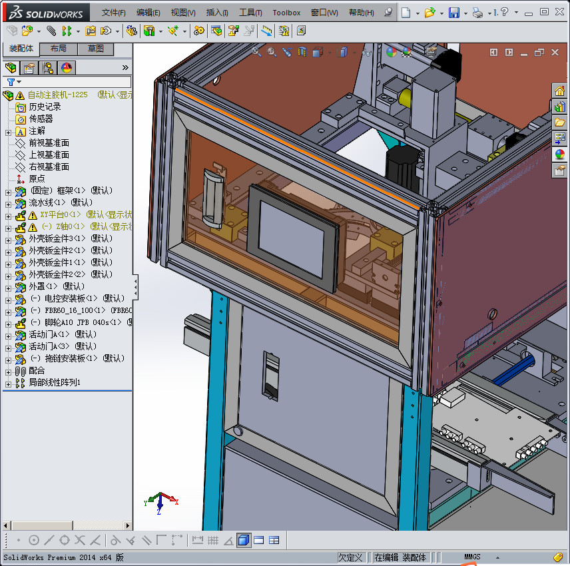Click the Open file button
Screen dimensions: 570x566
pos(429,13)
